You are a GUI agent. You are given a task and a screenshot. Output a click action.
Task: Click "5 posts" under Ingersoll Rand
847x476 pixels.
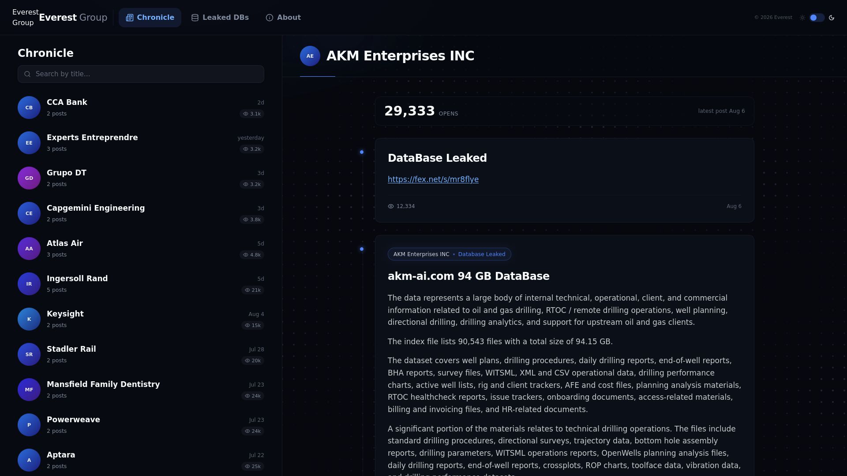point(56,290)
